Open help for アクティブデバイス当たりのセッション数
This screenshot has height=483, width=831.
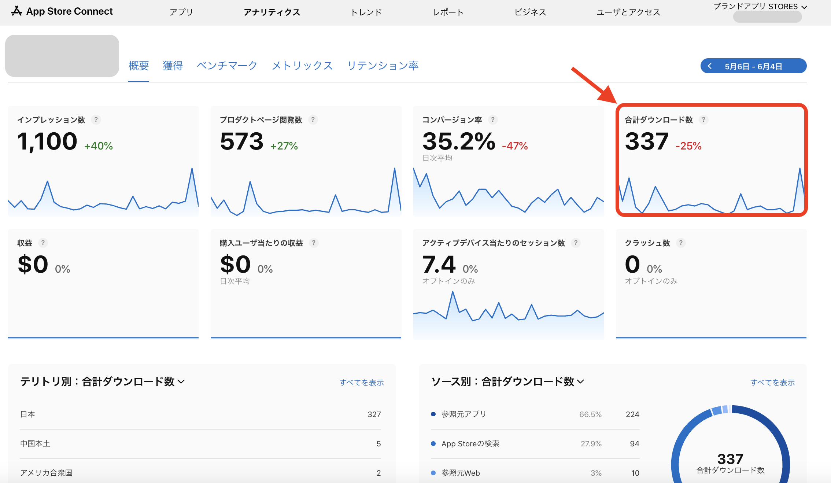click(576, 243)
